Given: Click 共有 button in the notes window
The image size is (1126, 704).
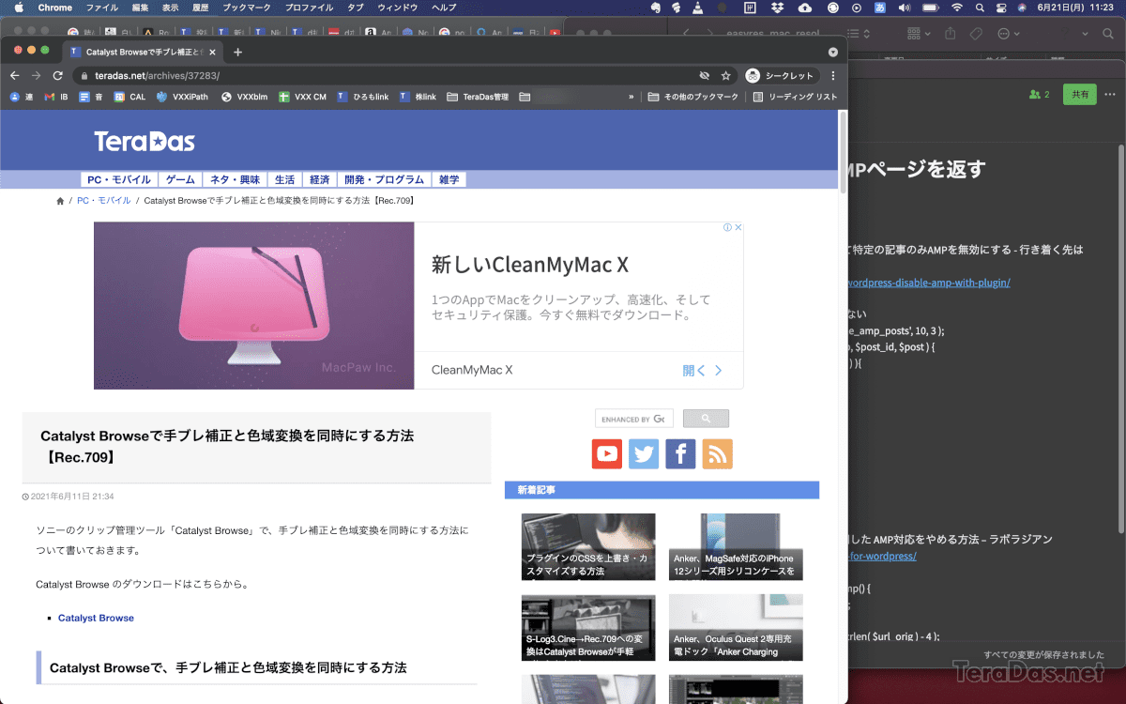Looking at the screenshot, I should (1080, 95).
